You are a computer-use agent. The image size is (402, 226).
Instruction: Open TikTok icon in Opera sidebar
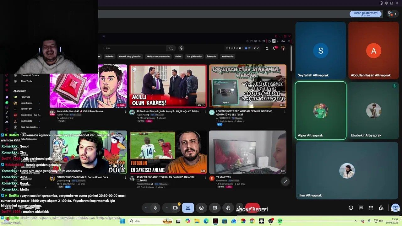pyautogui.click(x=7, y=112)
